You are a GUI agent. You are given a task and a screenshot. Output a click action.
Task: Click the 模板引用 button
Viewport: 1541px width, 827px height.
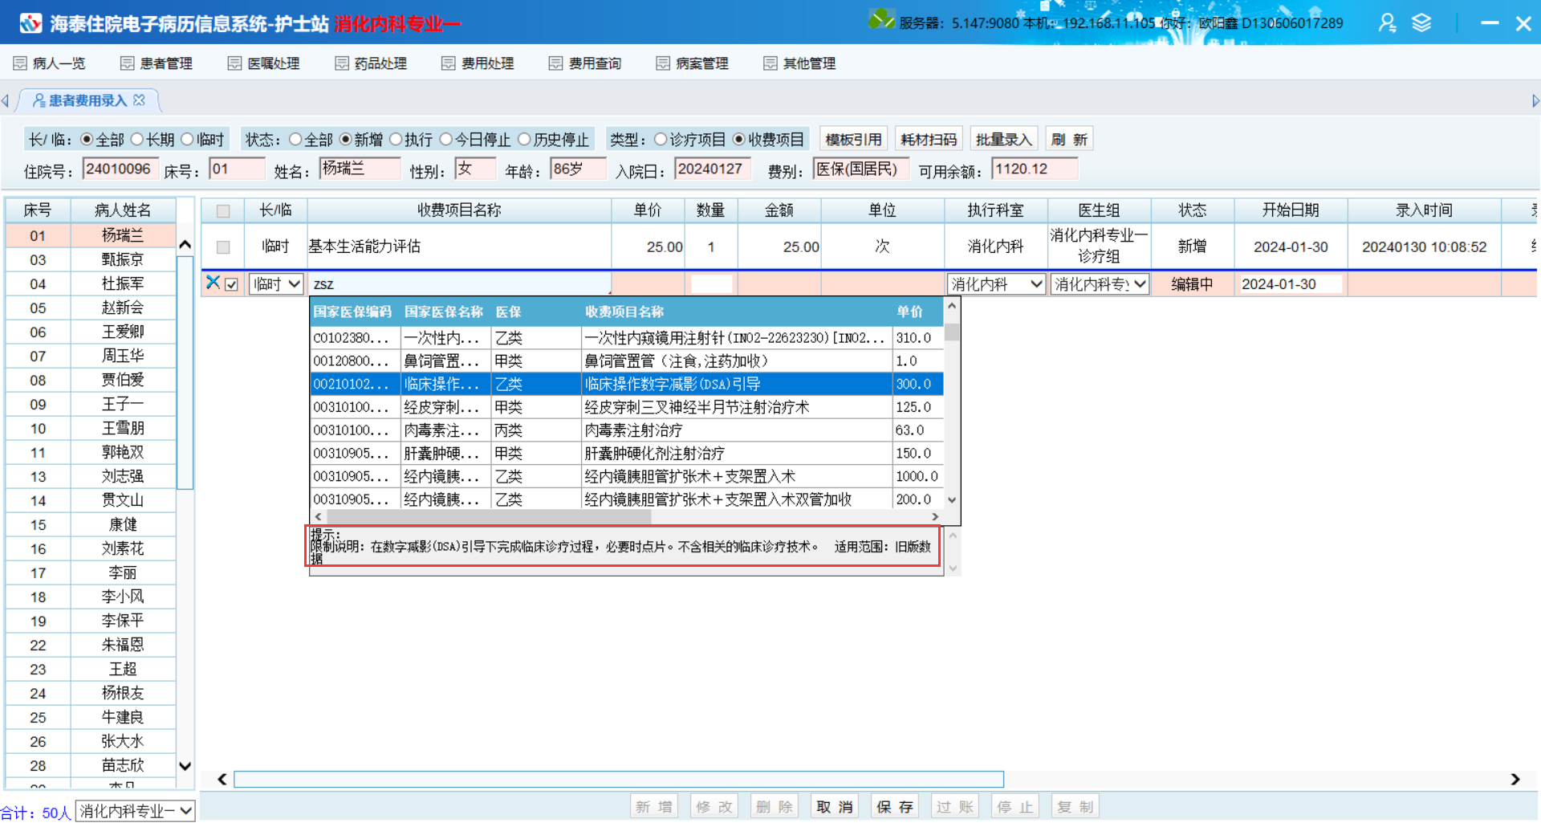(x=853, y=140)
